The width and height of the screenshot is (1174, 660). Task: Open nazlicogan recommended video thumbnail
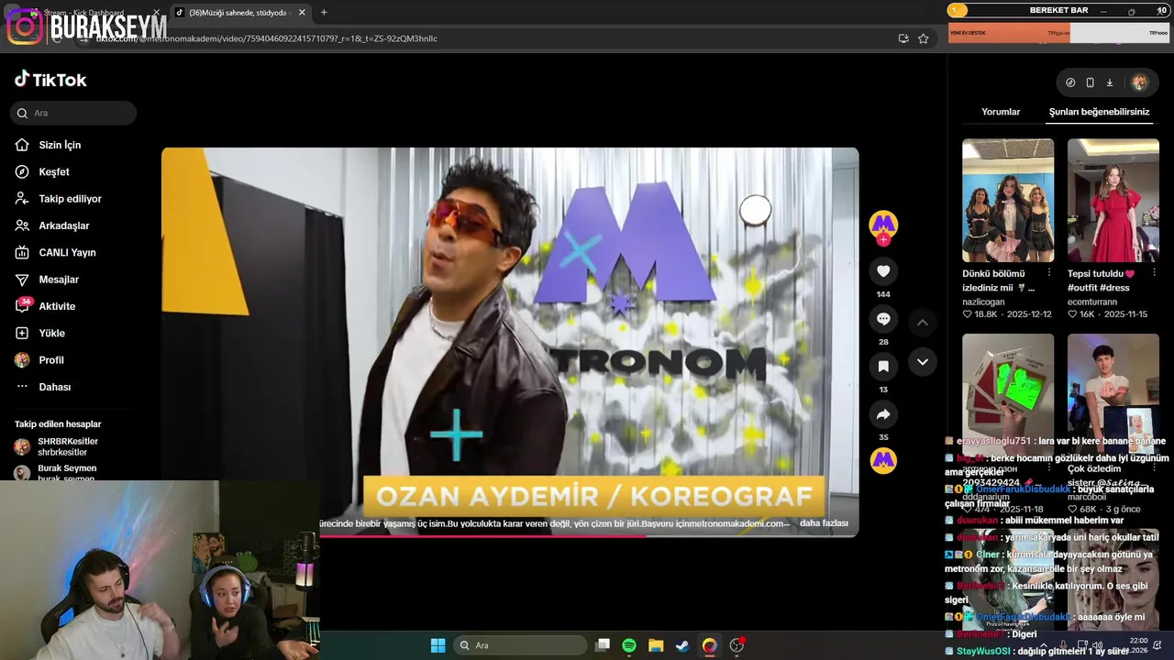1008,201
